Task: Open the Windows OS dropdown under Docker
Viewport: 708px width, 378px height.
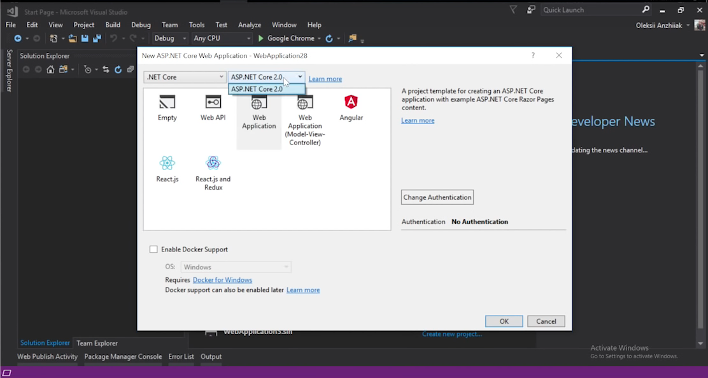Action: click(236, 267)
